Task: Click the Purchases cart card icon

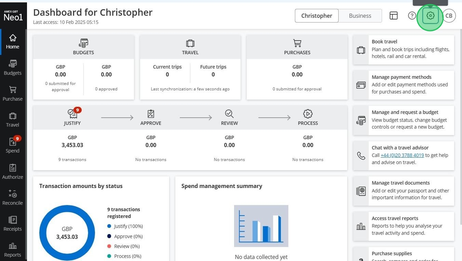Action: (297, 43)
